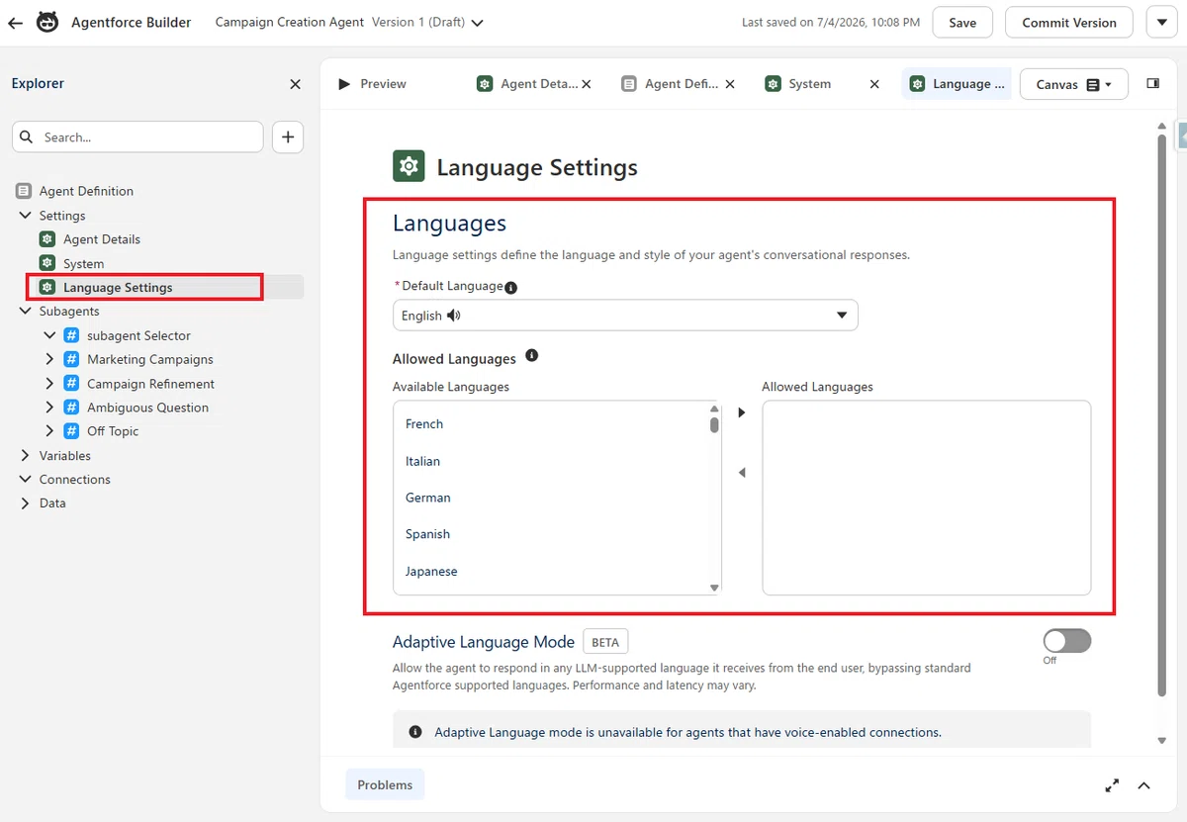Select French in Available Languages

point(424,423)
